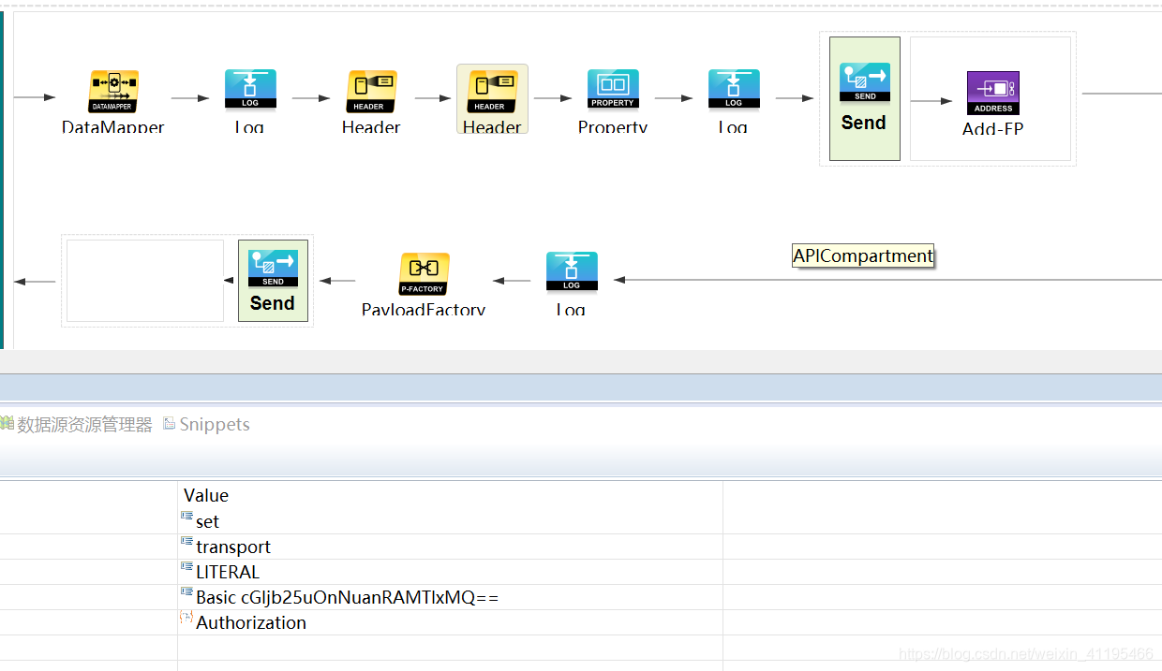This screenshot has height=671, width=1162.
Task: Select the 'transport' value row
Action: tap(233, 547)
